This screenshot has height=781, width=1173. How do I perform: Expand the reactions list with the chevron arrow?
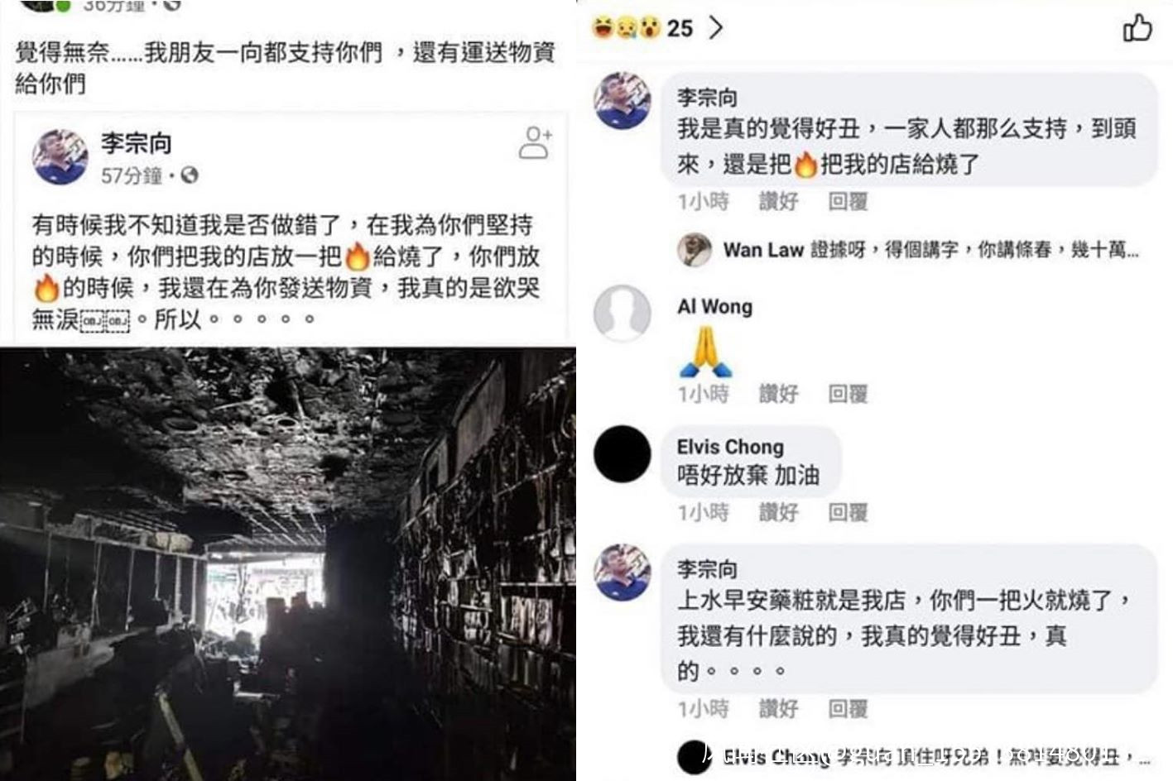click(716, 28)
